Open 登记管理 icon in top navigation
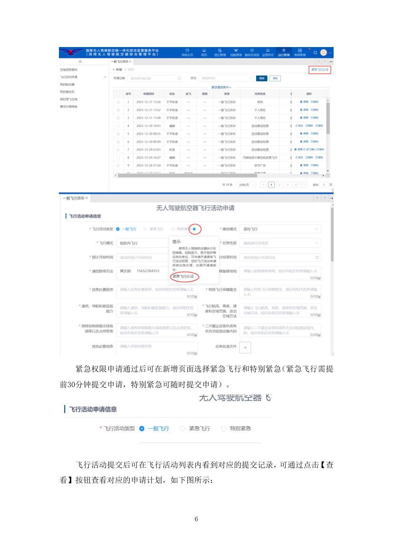 [x=220, y=51]
